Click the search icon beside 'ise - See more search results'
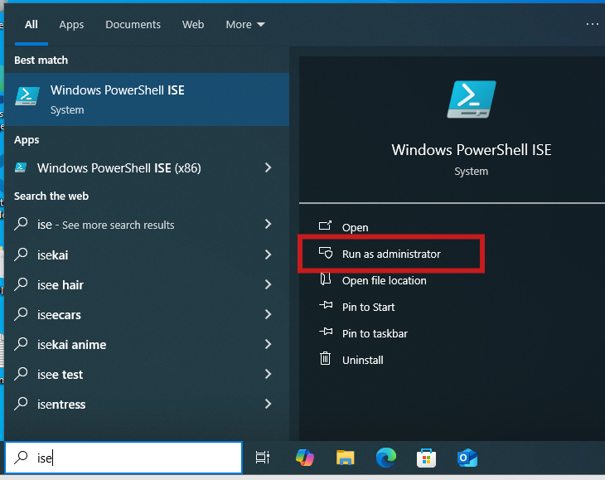The width and height of the screenshot is (605, 480). [x=21, y=224]
